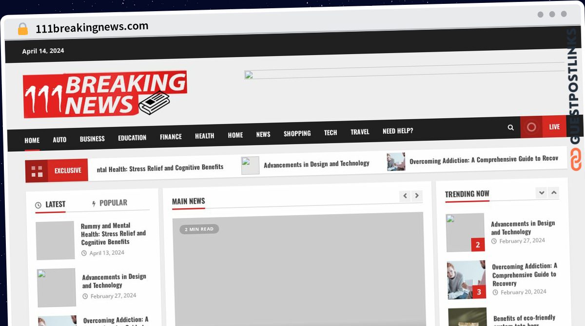This screenshot has height=326, width=585.
Task: Open ticker headline Advancements in Design and Technology
Action: click(316, 164)
